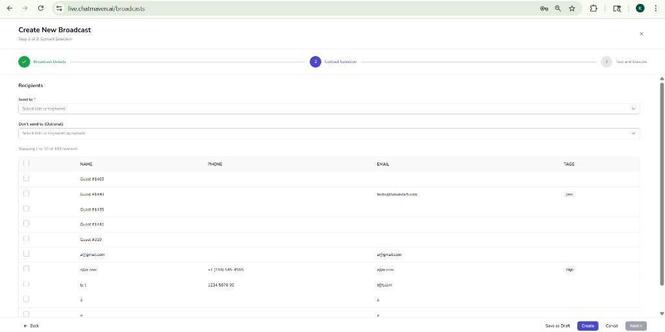The width and height of the screenshot is (665, 332).
Task: Click the step 2 Contact Selection circle
Action: coord(316,62)
